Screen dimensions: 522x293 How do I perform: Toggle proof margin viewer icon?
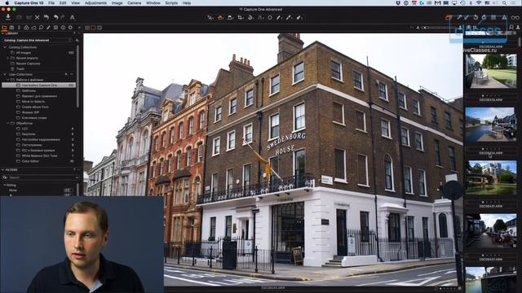click(x=100, y=28)
